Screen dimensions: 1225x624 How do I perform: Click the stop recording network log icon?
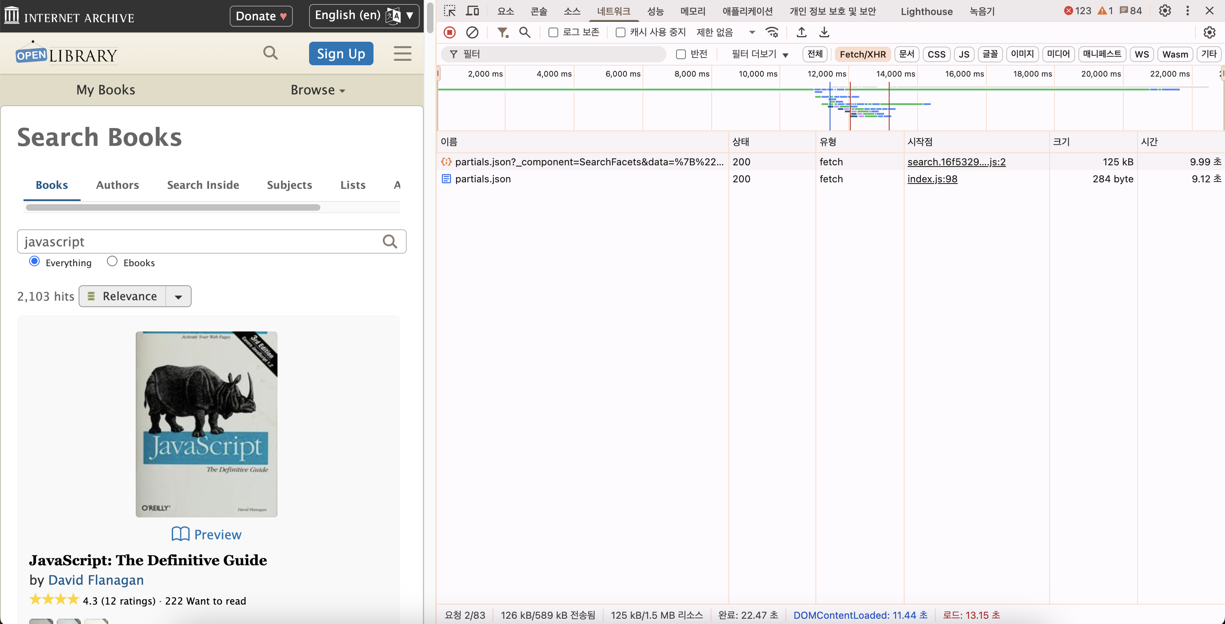click(x=449, y=32)
